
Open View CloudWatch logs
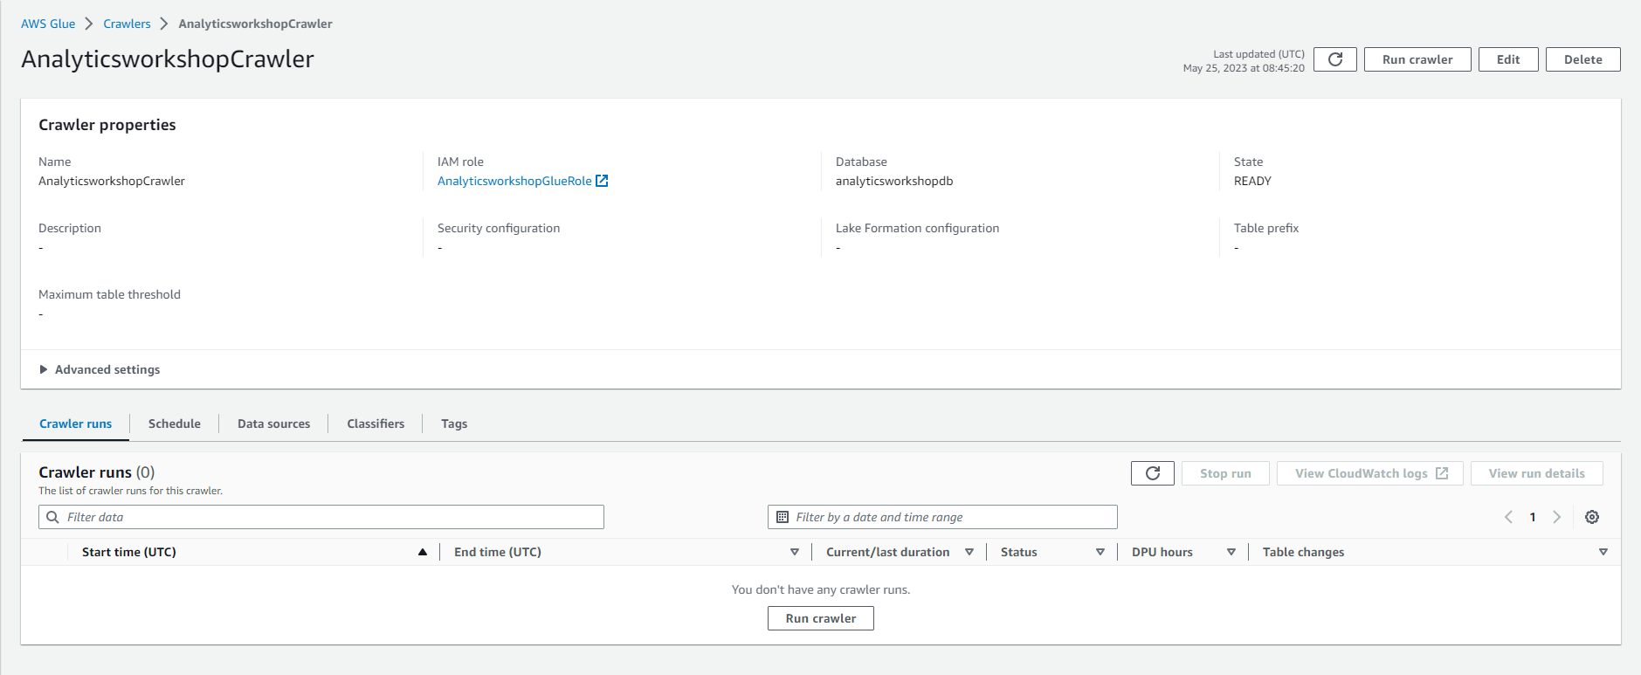1370,473
